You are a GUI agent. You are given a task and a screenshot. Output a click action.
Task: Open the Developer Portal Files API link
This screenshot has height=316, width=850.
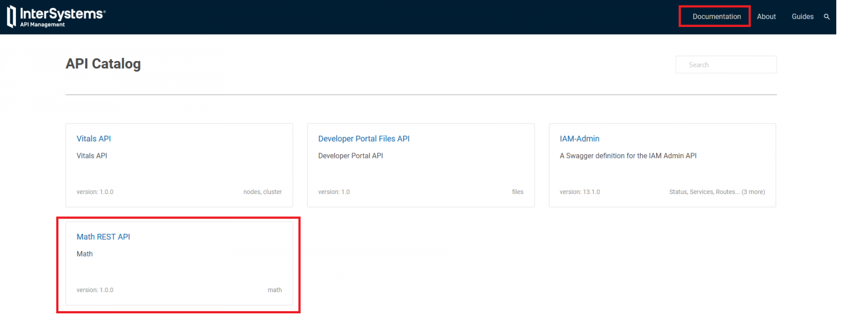pyautogui.click(x=363, y=138)
